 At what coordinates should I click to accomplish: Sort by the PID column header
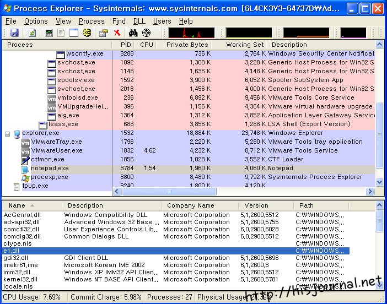click(123, 45)
